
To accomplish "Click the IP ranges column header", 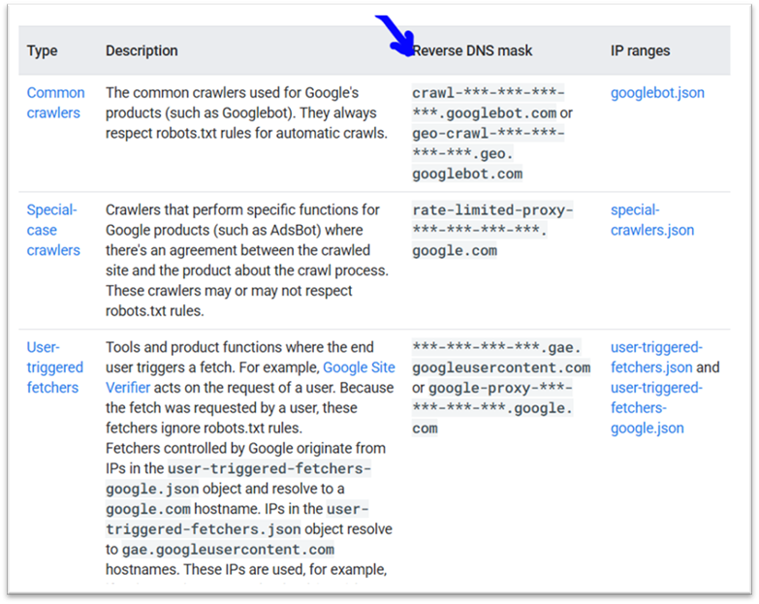I will 640,50.
